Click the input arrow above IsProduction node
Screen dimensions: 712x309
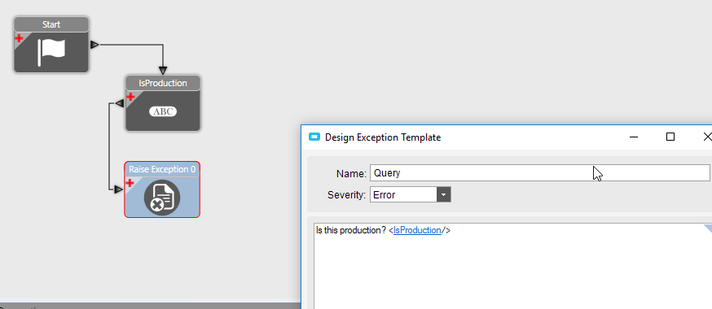pos(163,71)
